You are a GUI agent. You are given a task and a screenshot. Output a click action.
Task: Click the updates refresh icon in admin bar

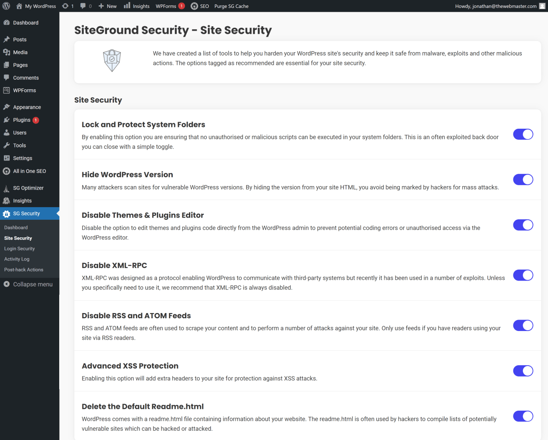pos(65,6)
